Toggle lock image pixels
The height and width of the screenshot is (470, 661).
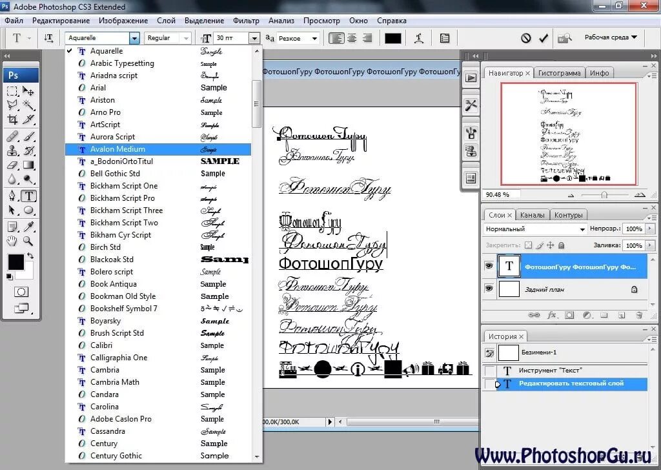[x=540, y=245]
